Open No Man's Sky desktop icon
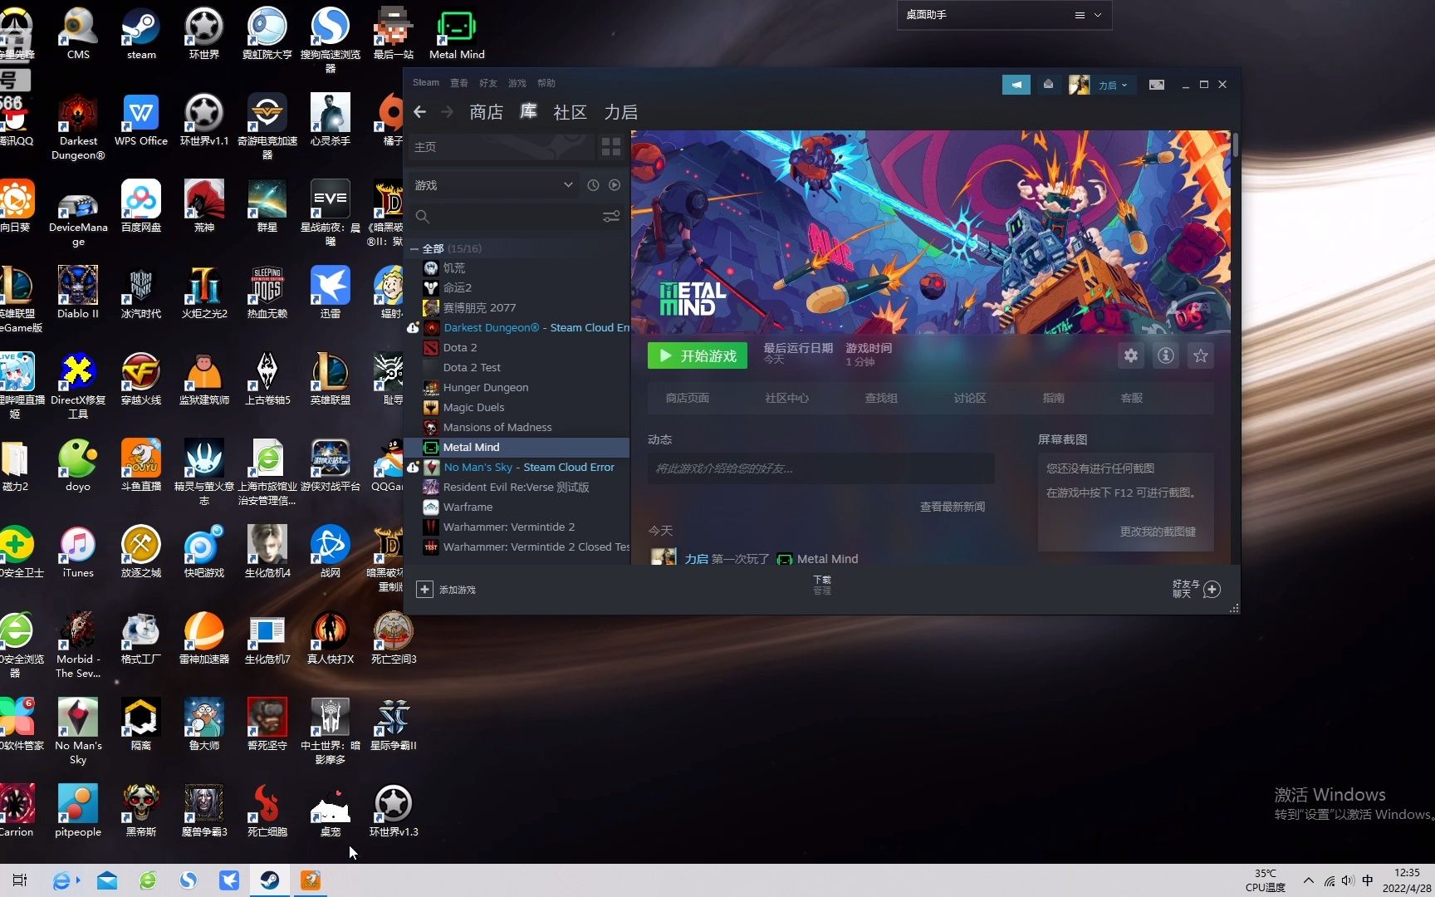Screen dimensions: 1435x897 78,733
